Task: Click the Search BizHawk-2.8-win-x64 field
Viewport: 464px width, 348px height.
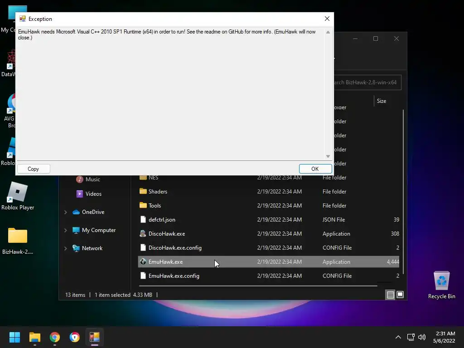Action: 367,82
